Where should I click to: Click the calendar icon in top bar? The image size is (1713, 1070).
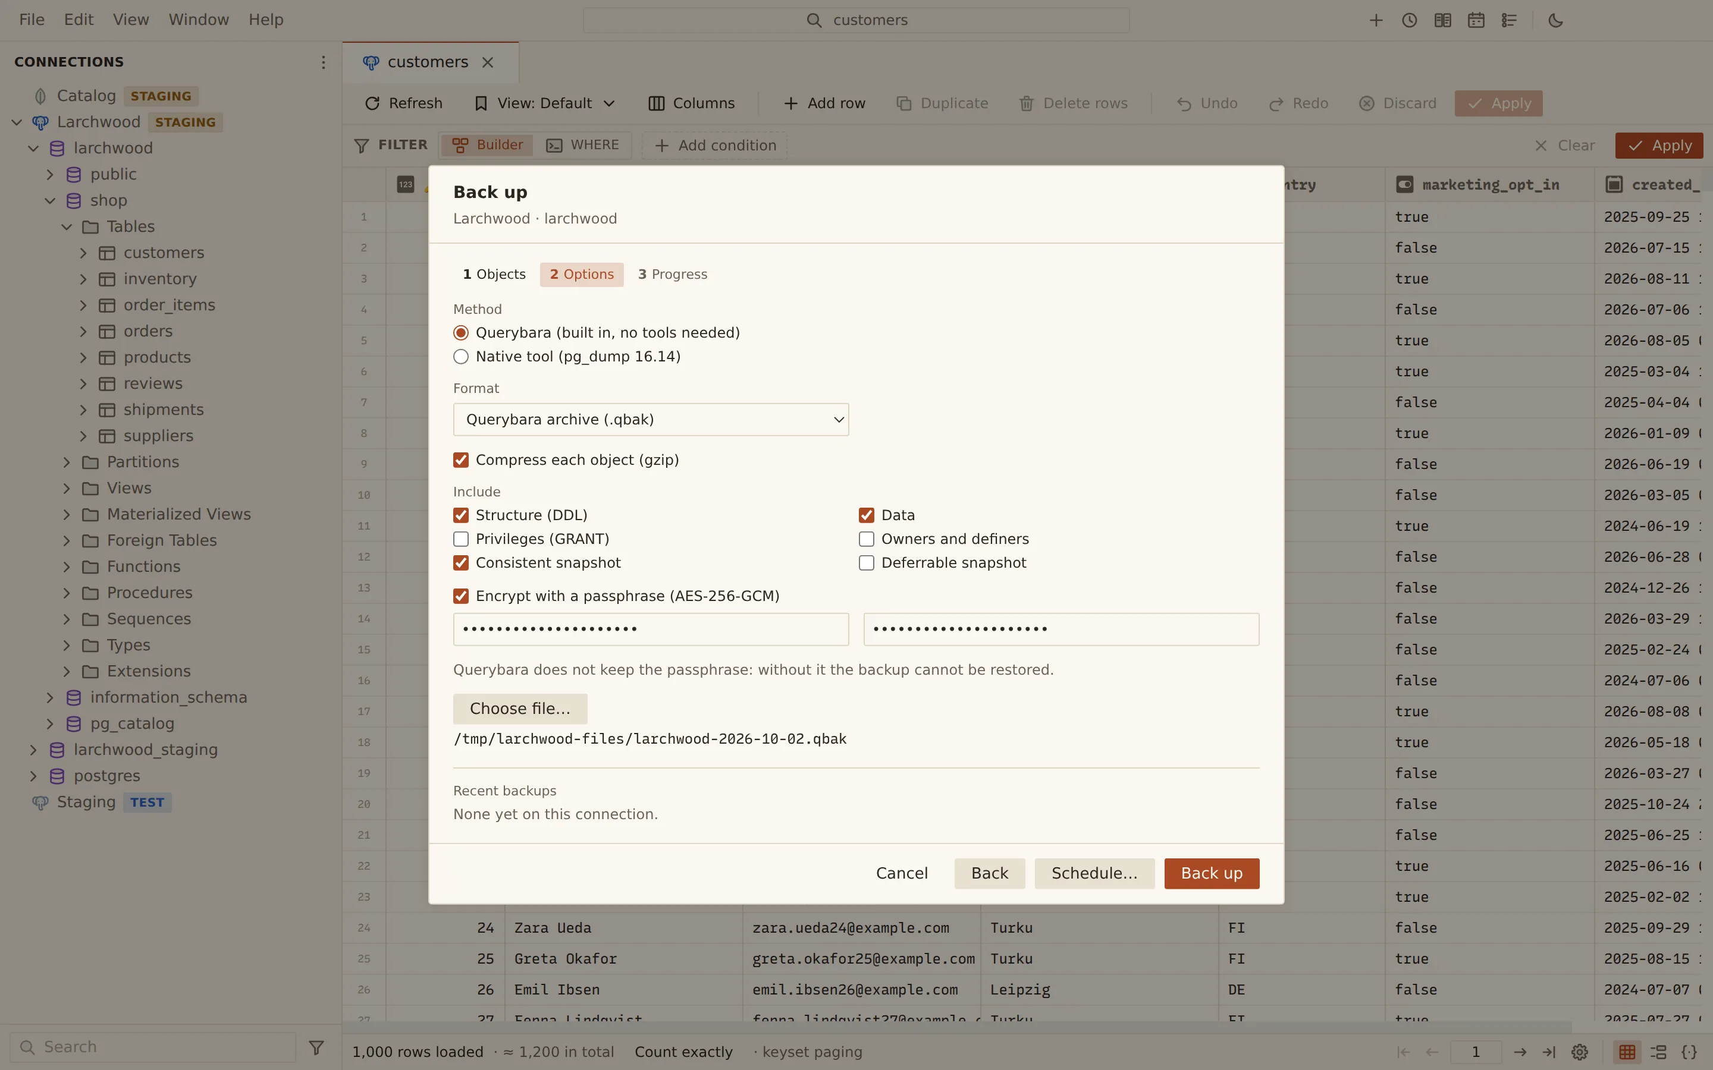[1476, 21]
